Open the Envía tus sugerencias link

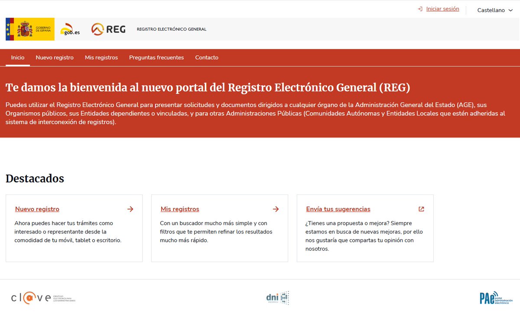338,209
